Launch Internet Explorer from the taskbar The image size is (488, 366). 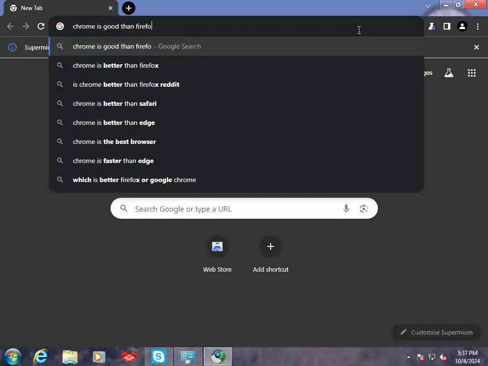(x=41, y=356)
